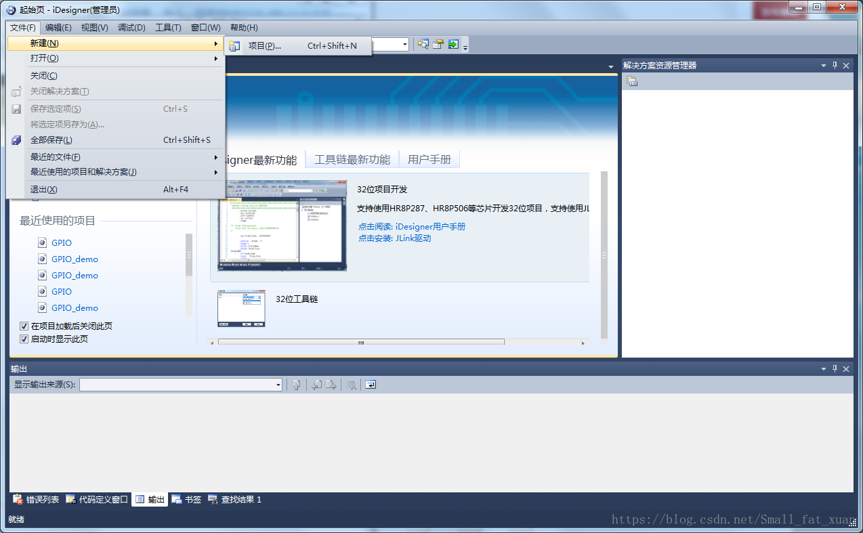Open the iDesigner用户手册 link

[x=430, y=227]
